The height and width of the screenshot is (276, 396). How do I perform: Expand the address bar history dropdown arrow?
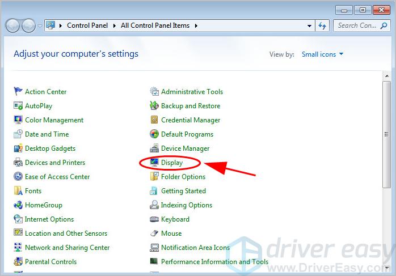coord(309,26)
